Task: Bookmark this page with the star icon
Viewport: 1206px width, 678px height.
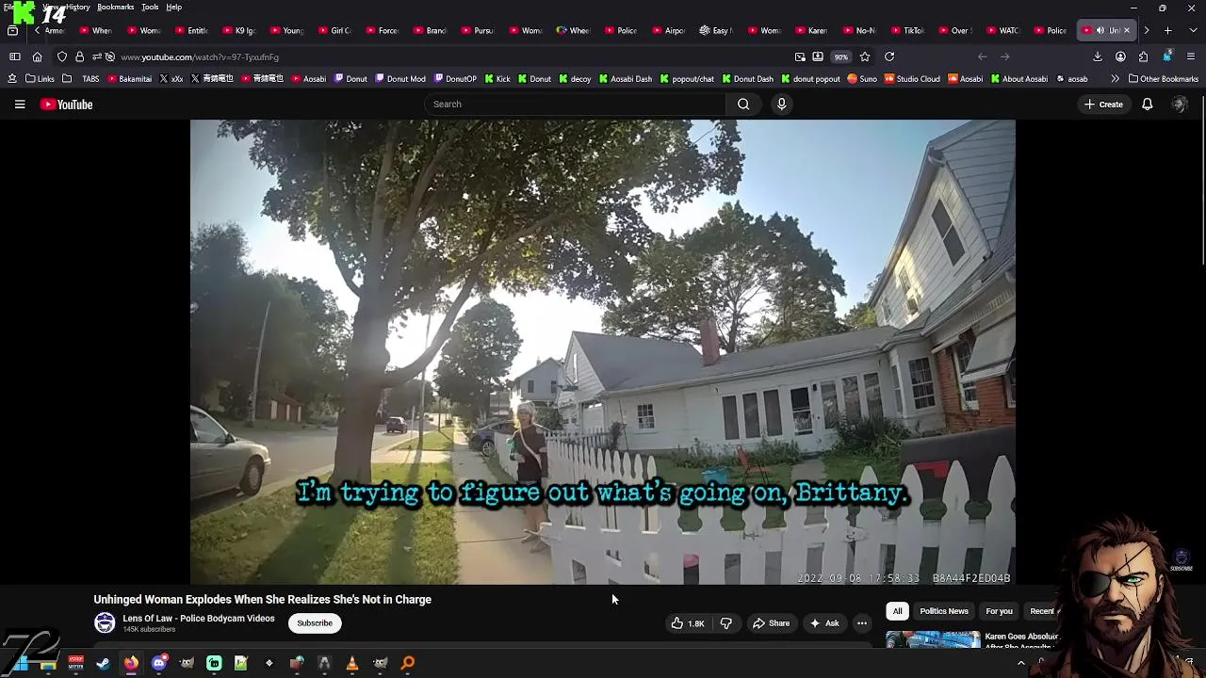Action: point(865,56)
